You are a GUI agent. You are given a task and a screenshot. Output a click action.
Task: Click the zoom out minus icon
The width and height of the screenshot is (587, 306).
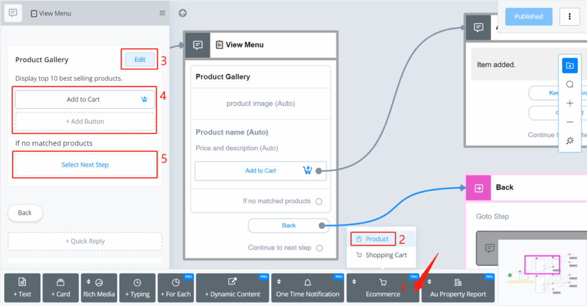pos(570,122)
